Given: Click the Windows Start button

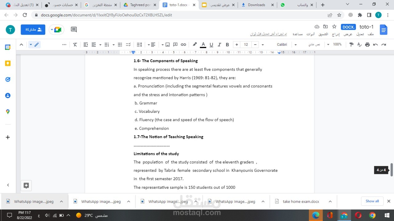Looking at the screenshot, I should 387,215.
